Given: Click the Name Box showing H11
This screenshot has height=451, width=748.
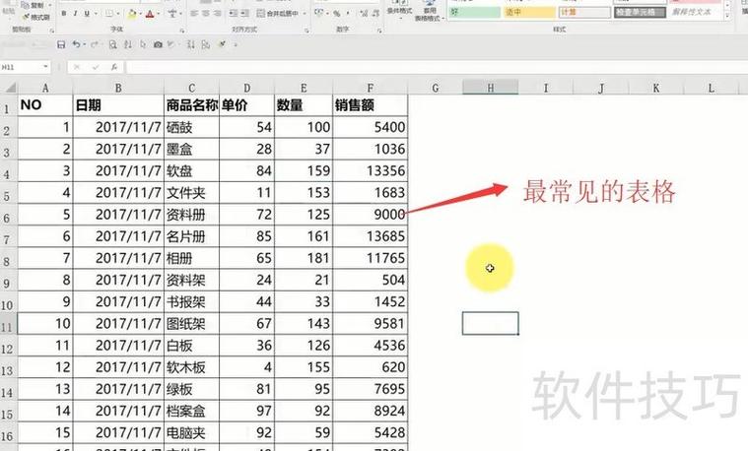Looking at the screenshot, I should [x=21, y=67].
